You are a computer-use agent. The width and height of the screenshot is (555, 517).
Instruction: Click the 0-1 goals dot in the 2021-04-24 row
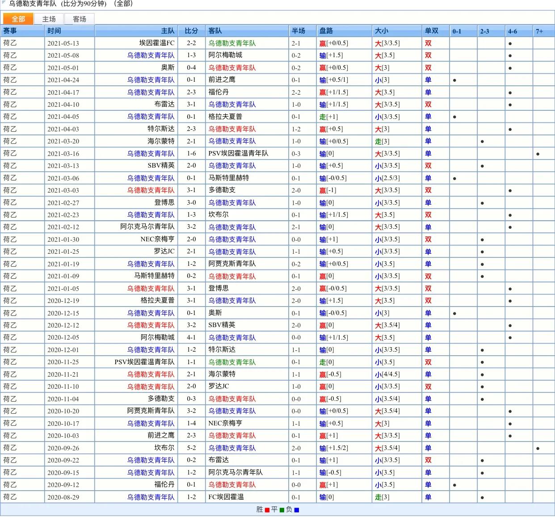click(x=454, y=80)
